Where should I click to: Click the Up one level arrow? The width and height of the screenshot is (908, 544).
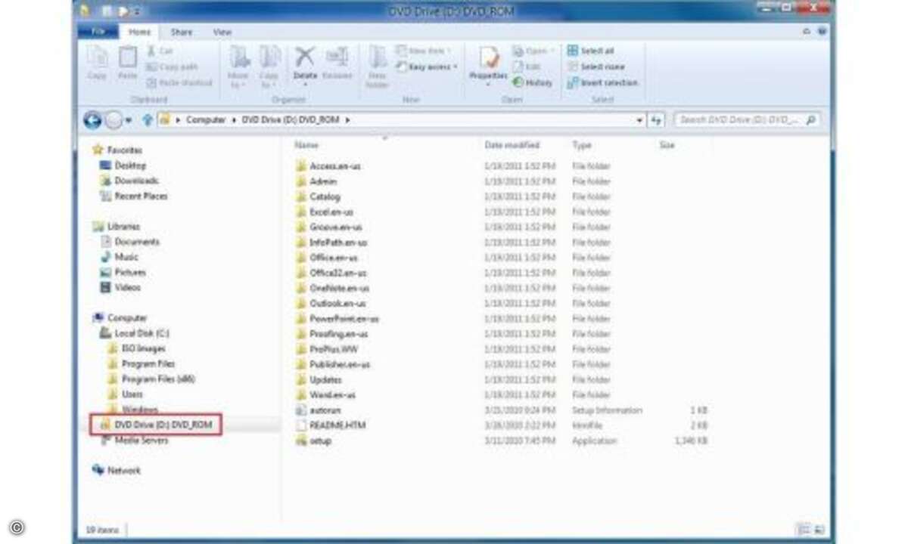point(148,120)
